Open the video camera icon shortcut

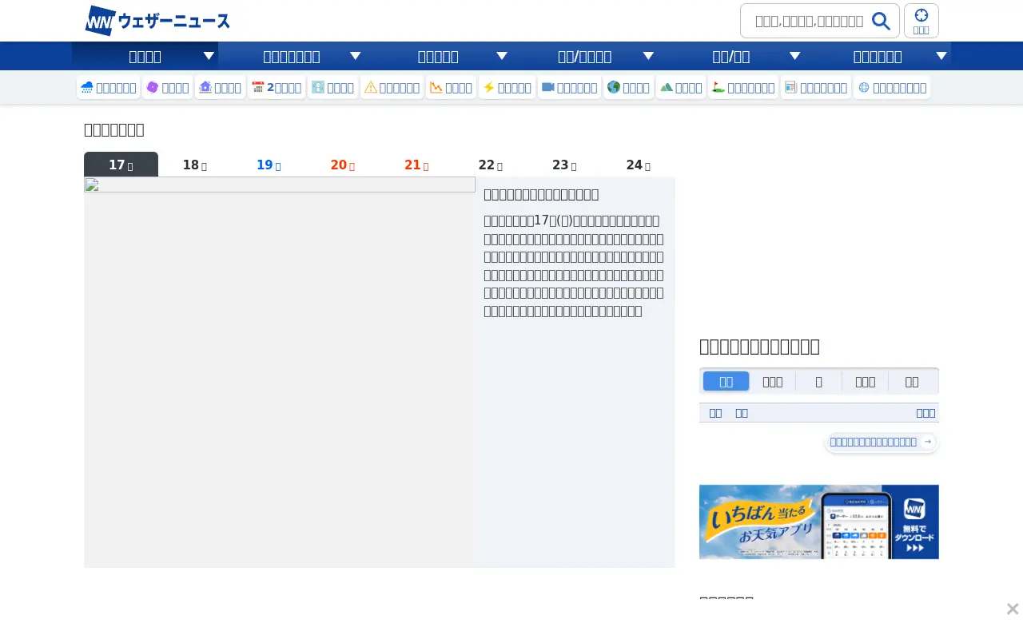tap(570, 88)
